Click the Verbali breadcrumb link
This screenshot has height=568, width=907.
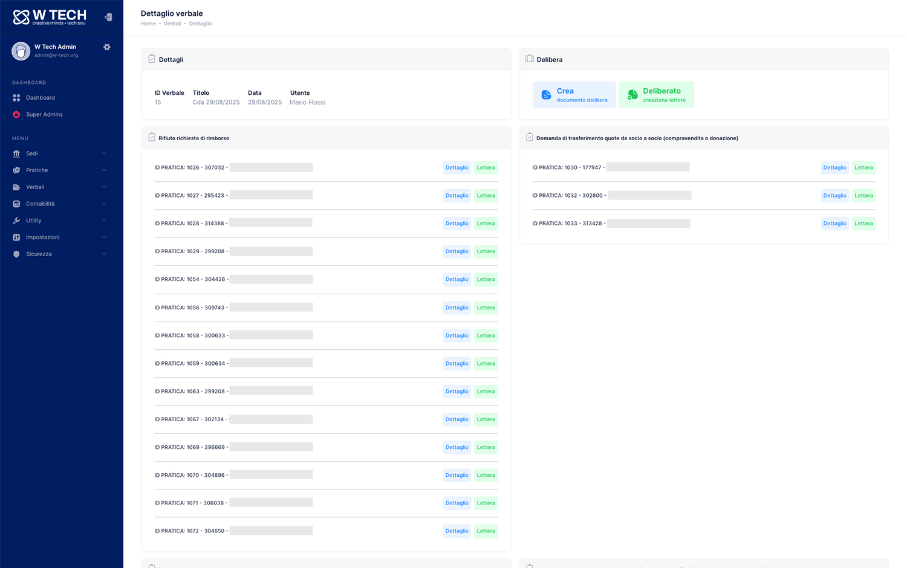coord(172,24)
